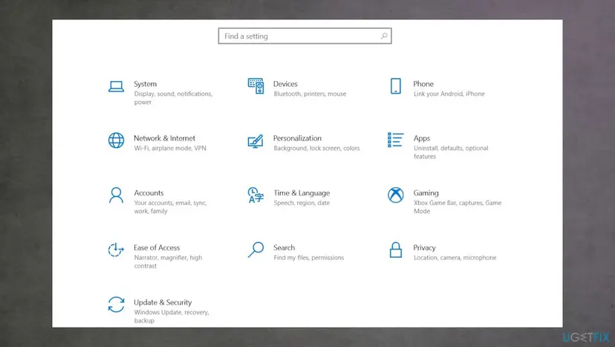Image resolution: width=615 pixels, height=347 pixels.
Task: Click "Your accounts, email, sync, work, family" text
Action: [170, 207]
